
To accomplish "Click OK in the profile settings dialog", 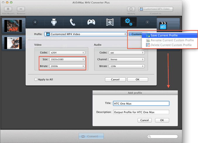I will [138, 79].
